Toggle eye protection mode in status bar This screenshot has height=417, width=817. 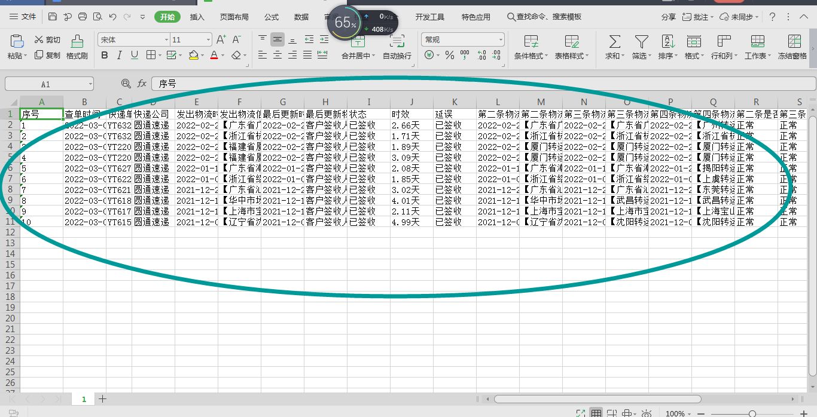646,413
